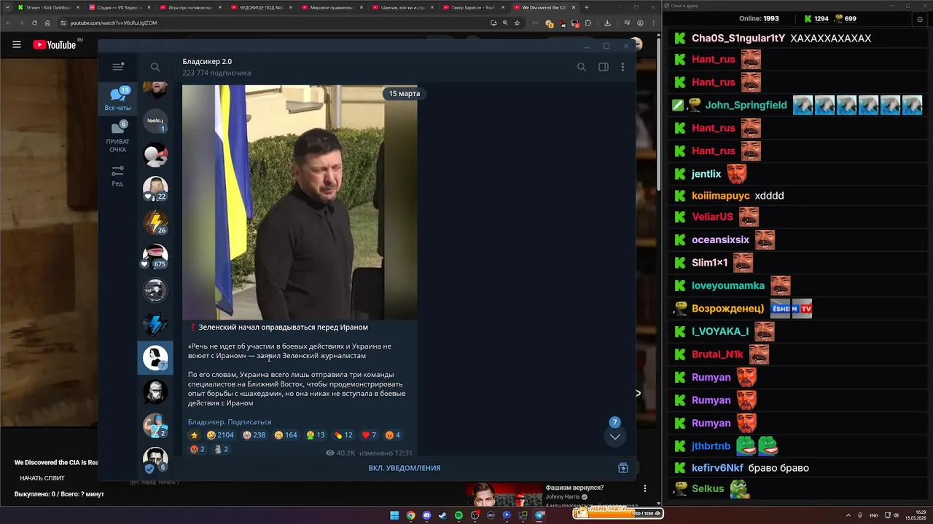
Task: Open 'Фашизм вернулся?' recommended video
Action: [x=574, y=488]
